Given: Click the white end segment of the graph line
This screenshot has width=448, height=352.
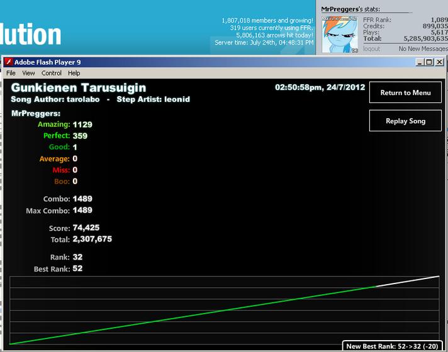Looking at the screenshot, I should coord(408,281).
